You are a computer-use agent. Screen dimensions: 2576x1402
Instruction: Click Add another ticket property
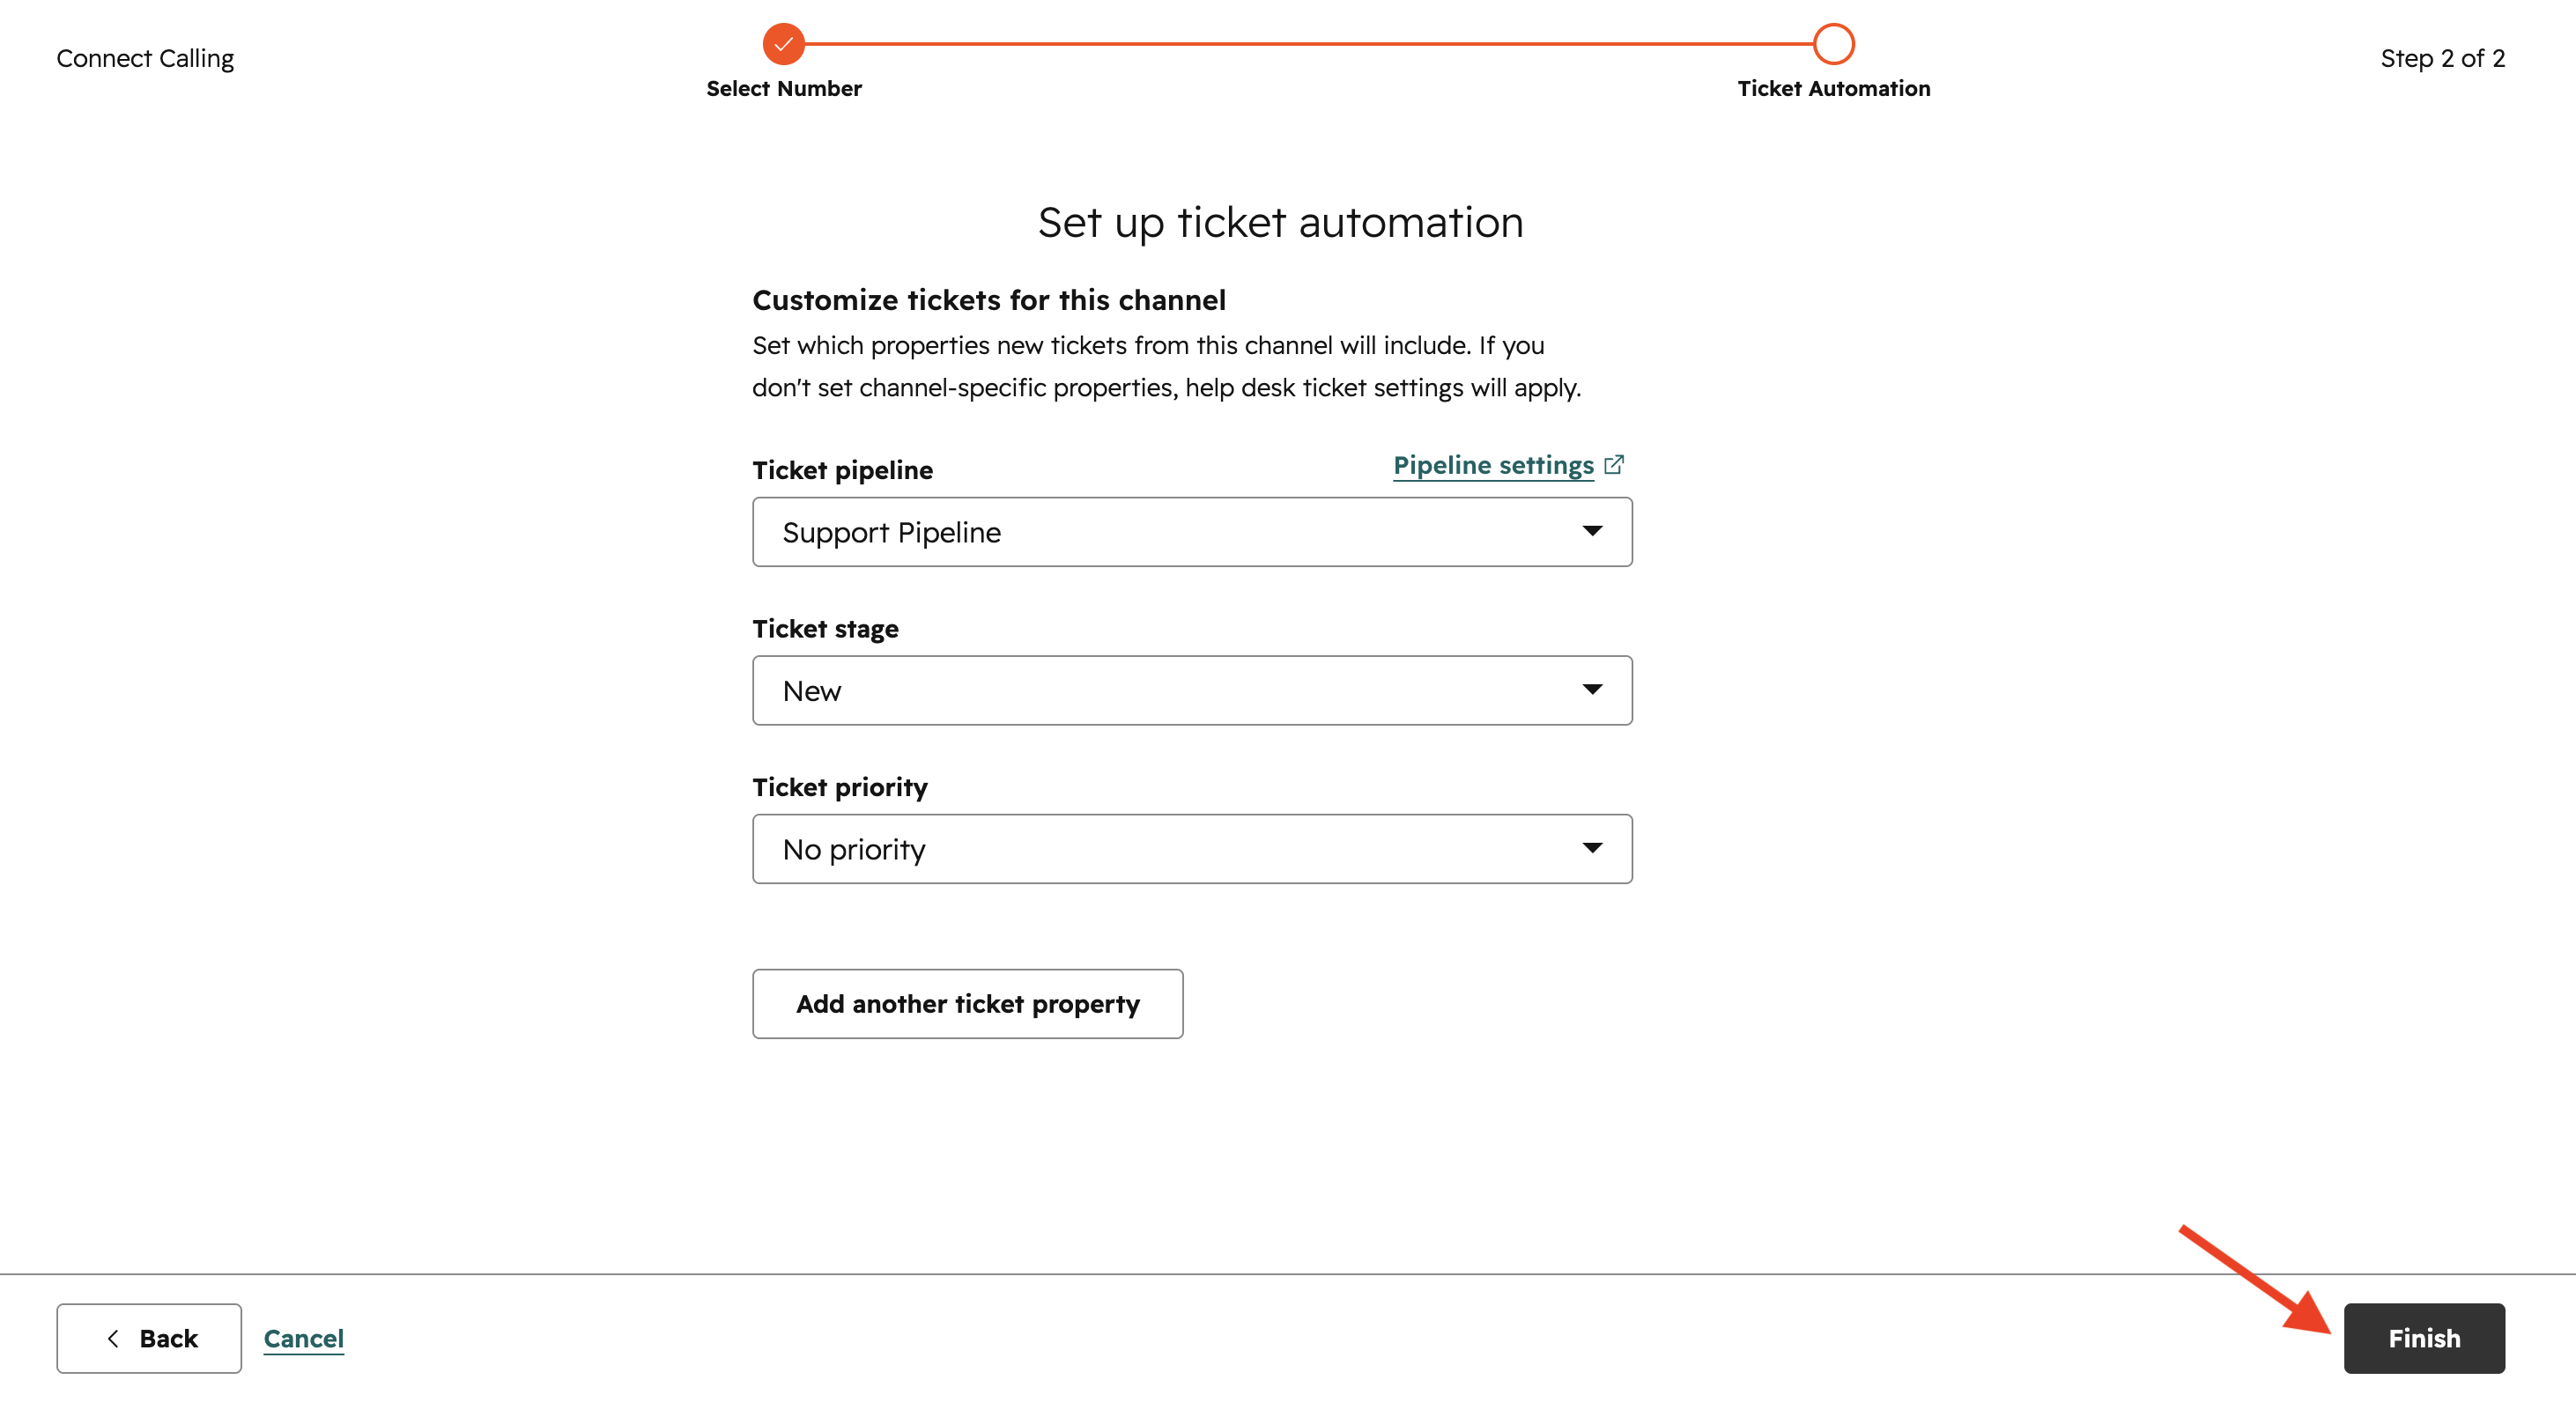pyautogui.click(x=967, y=1003)
